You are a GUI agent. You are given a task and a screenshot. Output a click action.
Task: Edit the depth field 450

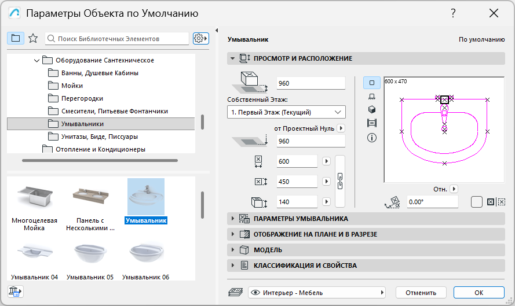point(297,182)
